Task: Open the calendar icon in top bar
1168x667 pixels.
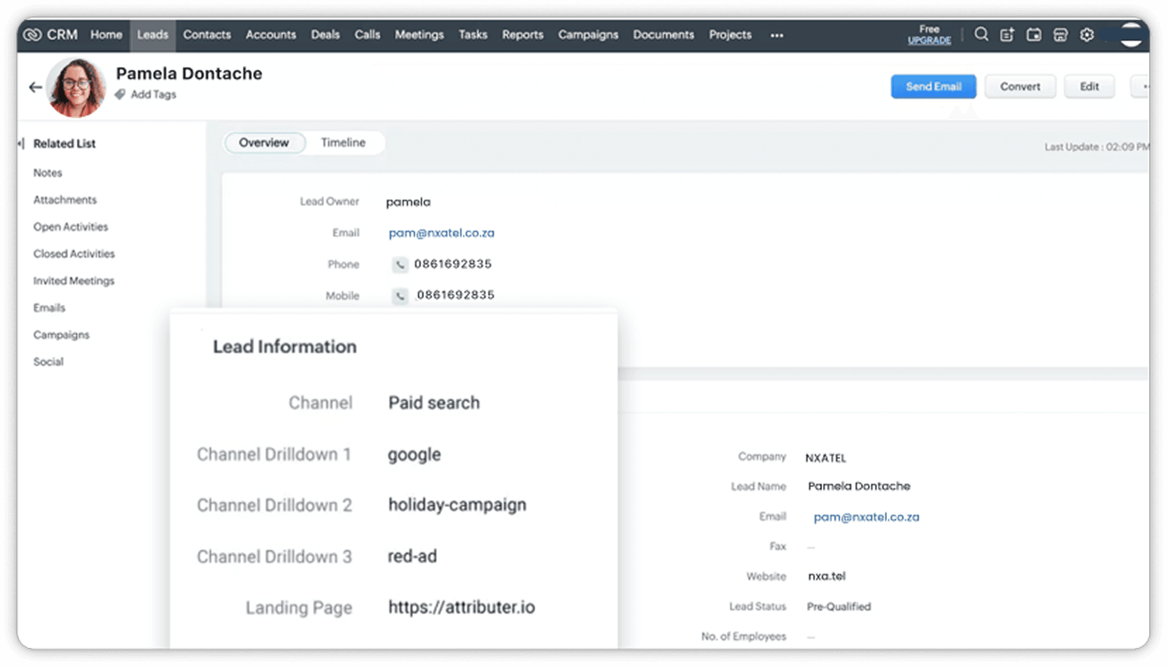Action: click(1034, 35)
